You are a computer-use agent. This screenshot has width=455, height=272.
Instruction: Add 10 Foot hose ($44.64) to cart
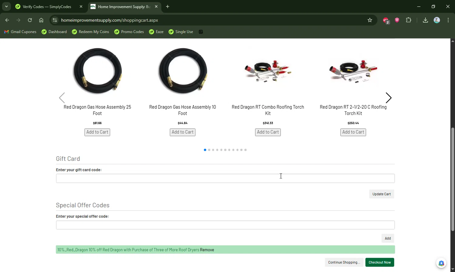tap(183, 132)
